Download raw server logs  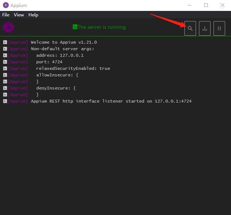[205, 28]
